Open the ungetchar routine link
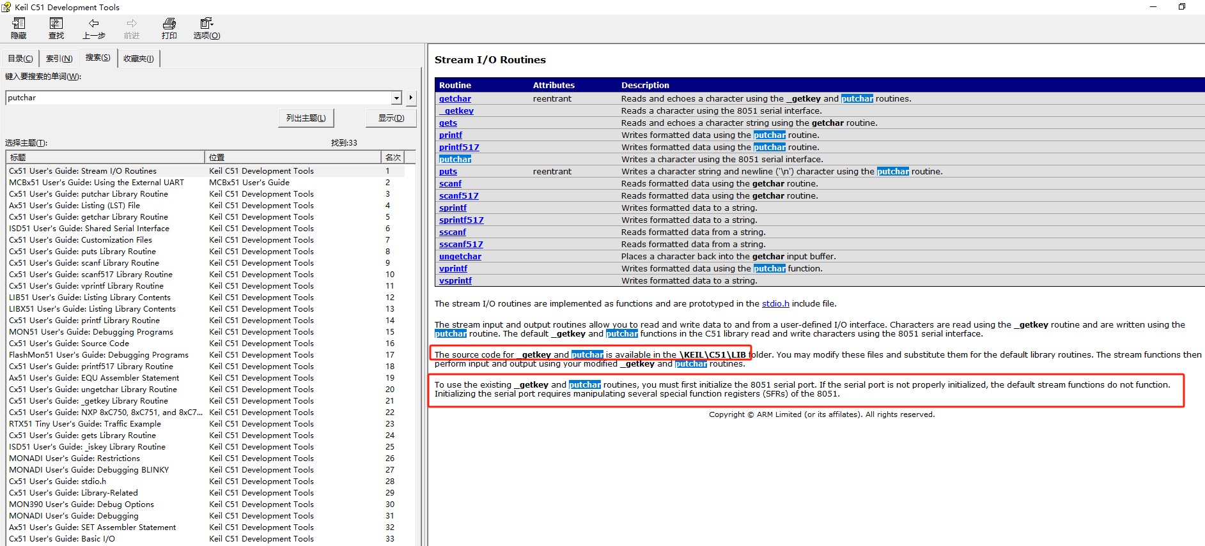1205x546 pixels. pyautogui.click(x=460, y=257)
